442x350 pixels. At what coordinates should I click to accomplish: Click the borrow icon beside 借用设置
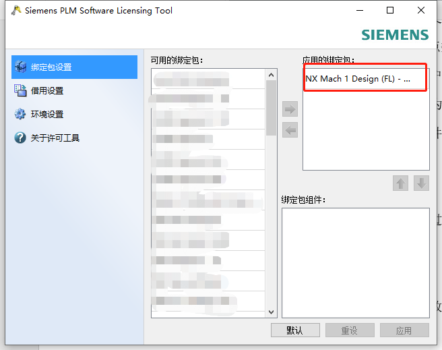[20, 90]
